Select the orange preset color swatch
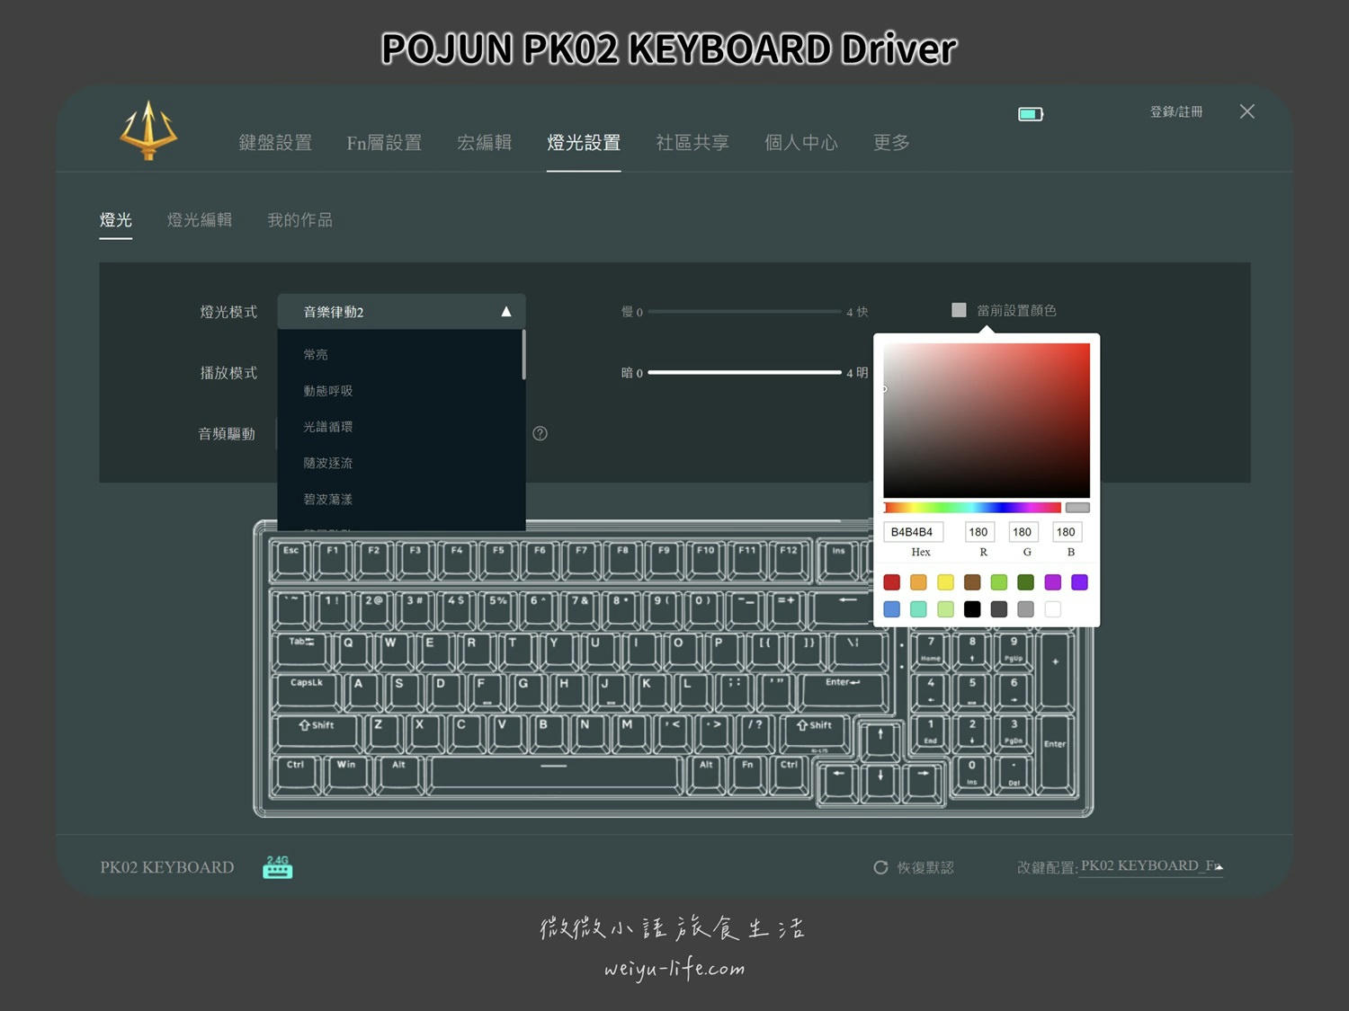Viewport: 1349px width, 1011px height. pos(918,582)
